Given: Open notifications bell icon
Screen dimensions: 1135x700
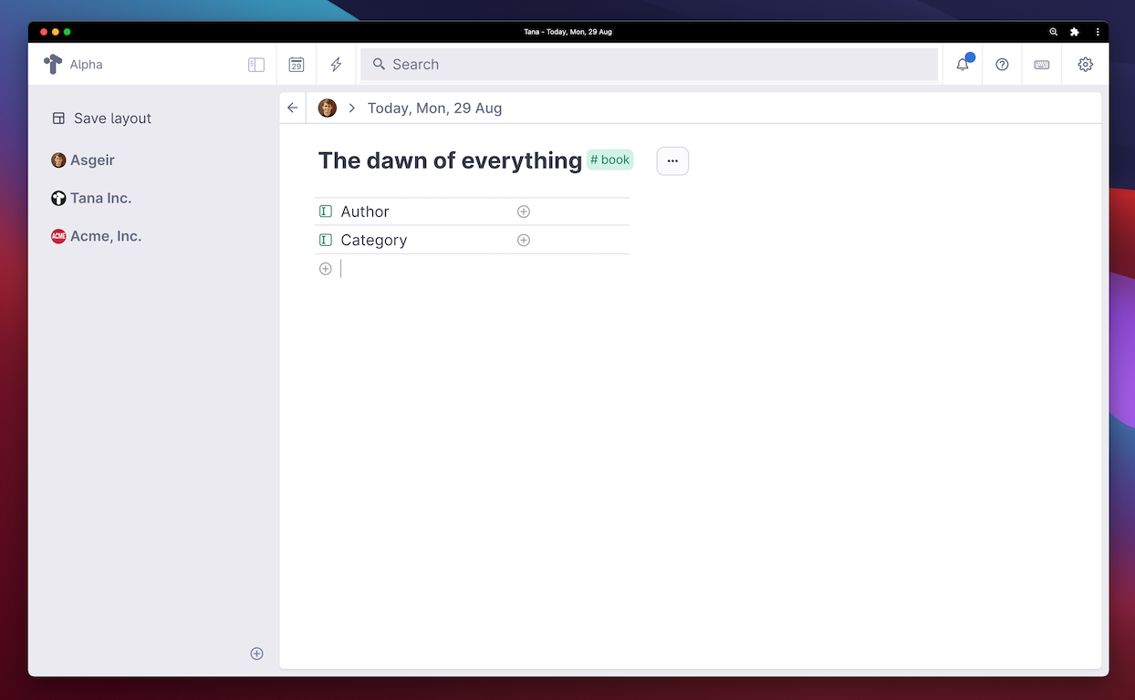Looking at the screenshot, I should pyautogui.click(x=963, y=65).
